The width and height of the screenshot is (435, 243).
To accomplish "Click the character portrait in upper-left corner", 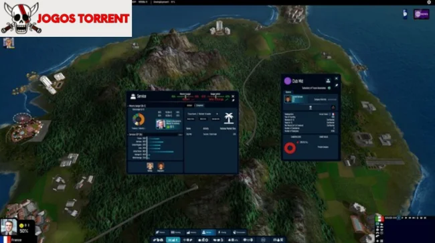I will click(x=9, y=43).
